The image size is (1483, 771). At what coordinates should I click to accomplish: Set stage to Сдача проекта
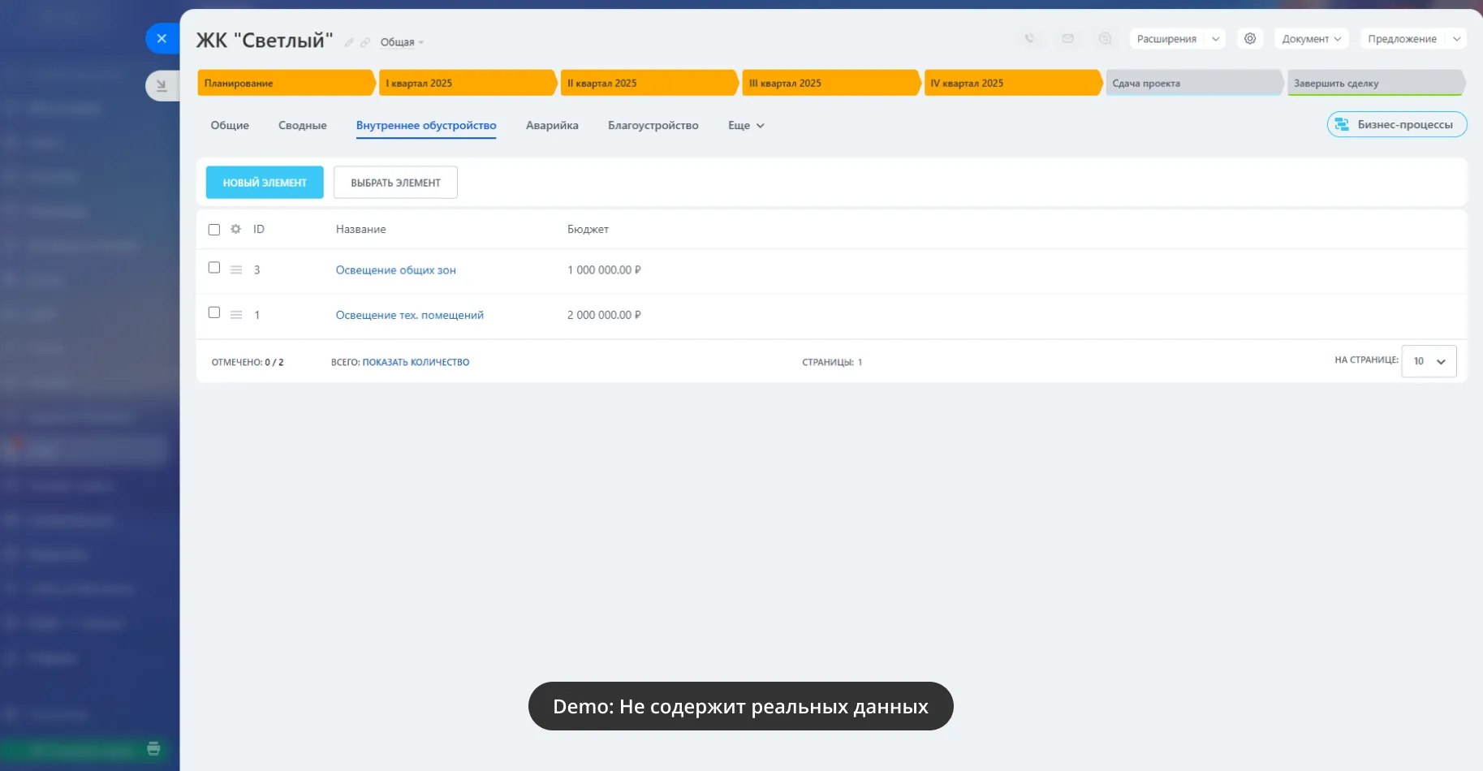1195,83
